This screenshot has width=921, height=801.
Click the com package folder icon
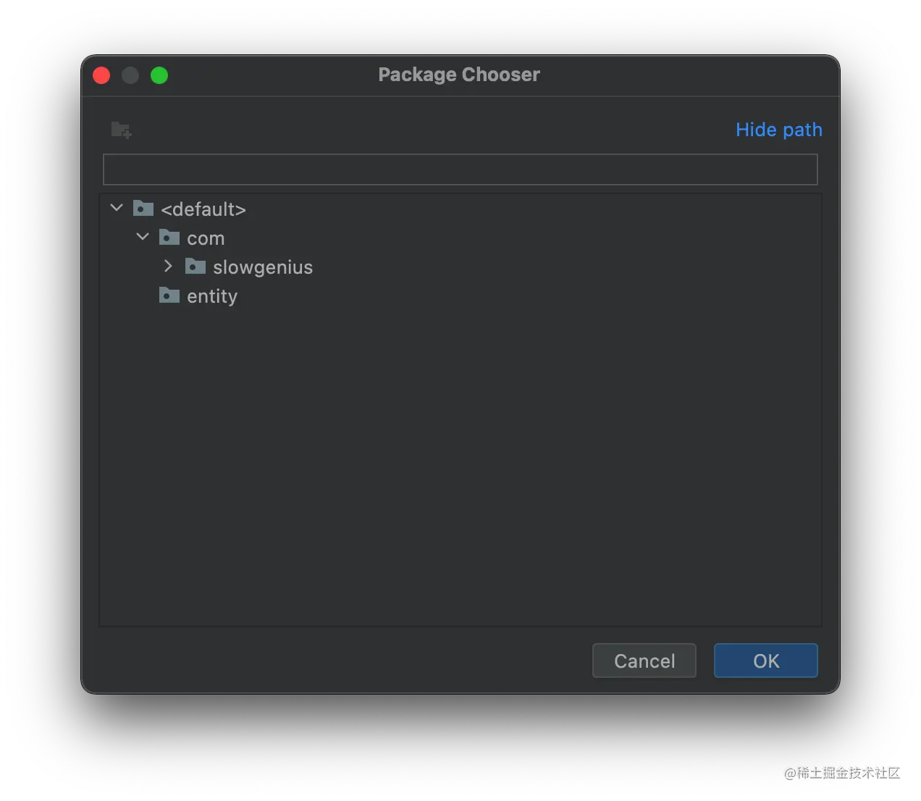pos(169,238)
